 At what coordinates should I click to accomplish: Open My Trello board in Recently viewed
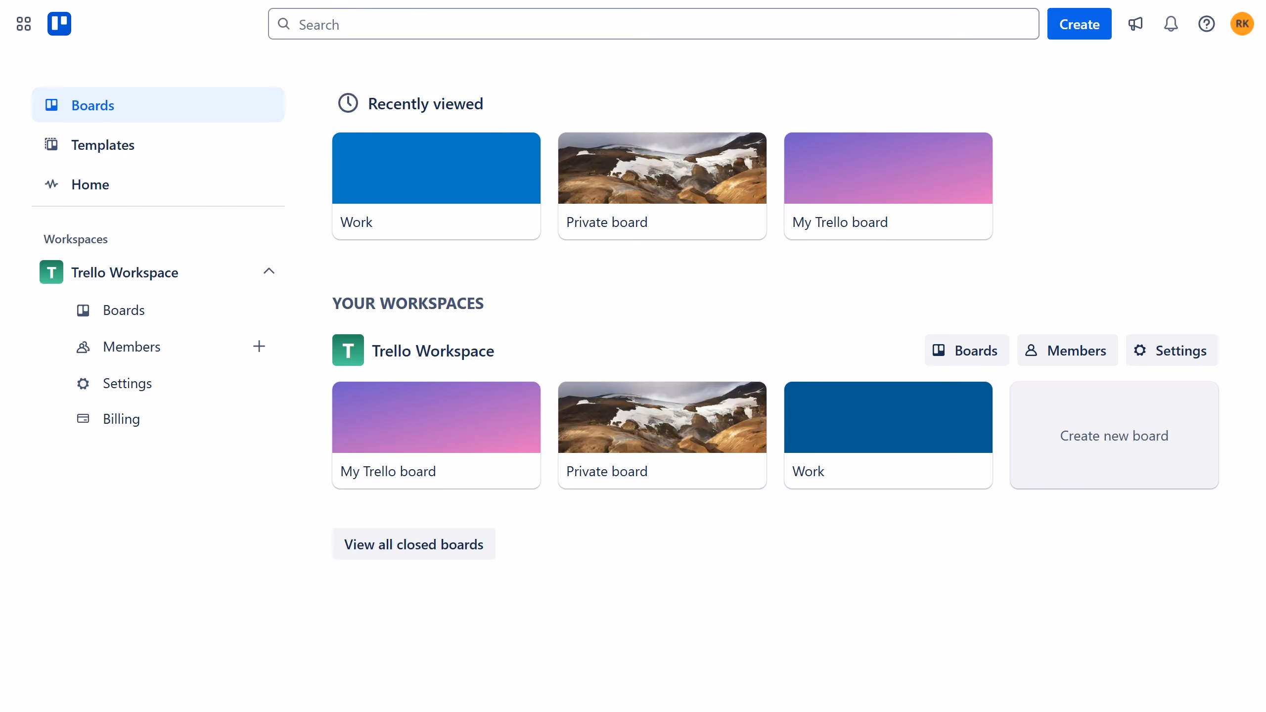click(x=888, y=186)
